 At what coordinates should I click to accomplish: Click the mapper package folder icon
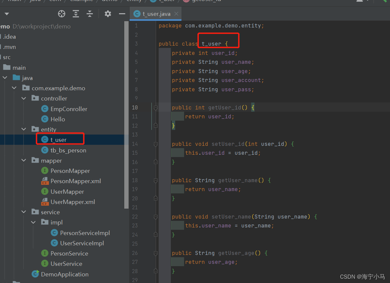pyautogui.click(x=35, y=160)
